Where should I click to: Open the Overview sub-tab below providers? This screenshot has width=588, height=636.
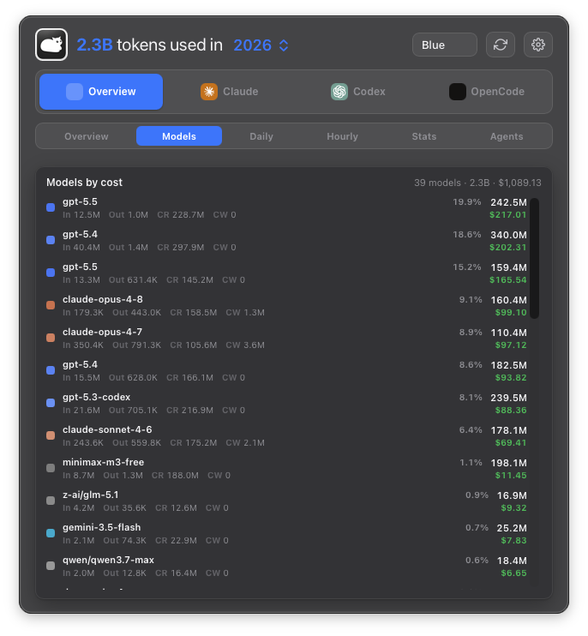(x=87, y=136)
